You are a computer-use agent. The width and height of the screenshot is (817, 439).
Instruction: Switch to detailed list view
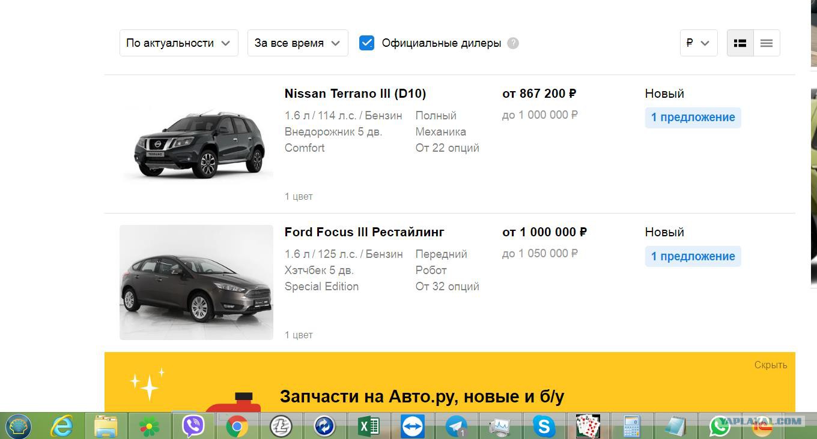[x=740, y=43]
